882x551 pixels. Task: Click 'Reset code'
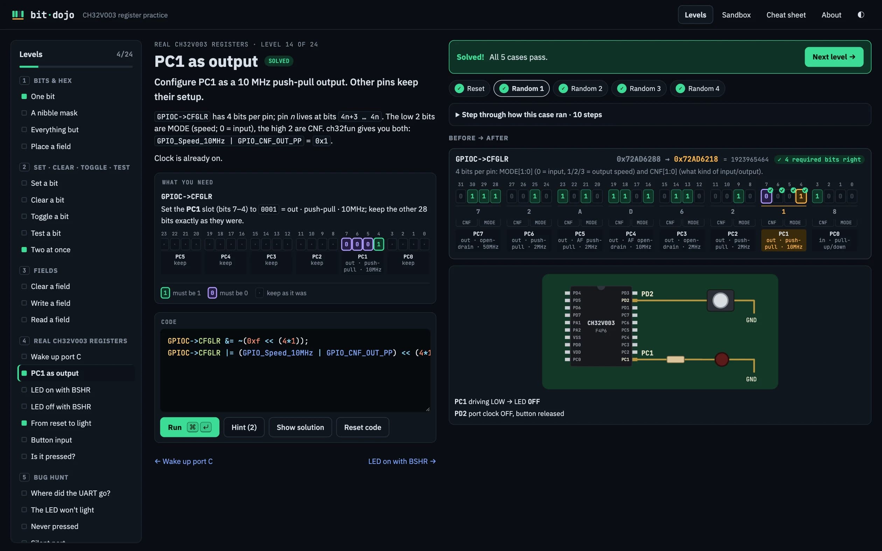362,427
